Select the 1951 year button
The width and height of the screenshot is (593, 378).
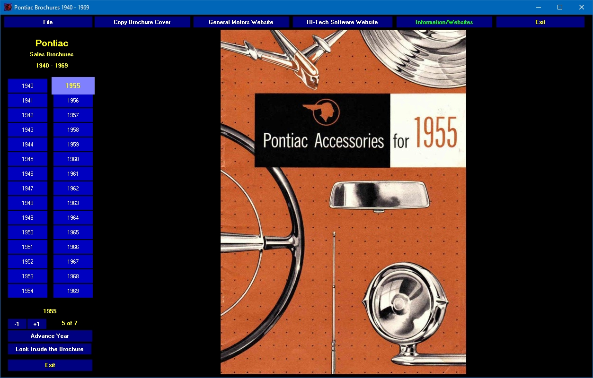coord(27,247)
